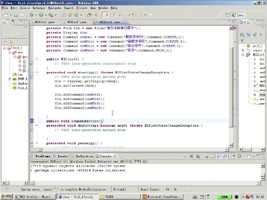
Task: Toggle Hide Non-Public Members in Outline
Action: (261, 35)
